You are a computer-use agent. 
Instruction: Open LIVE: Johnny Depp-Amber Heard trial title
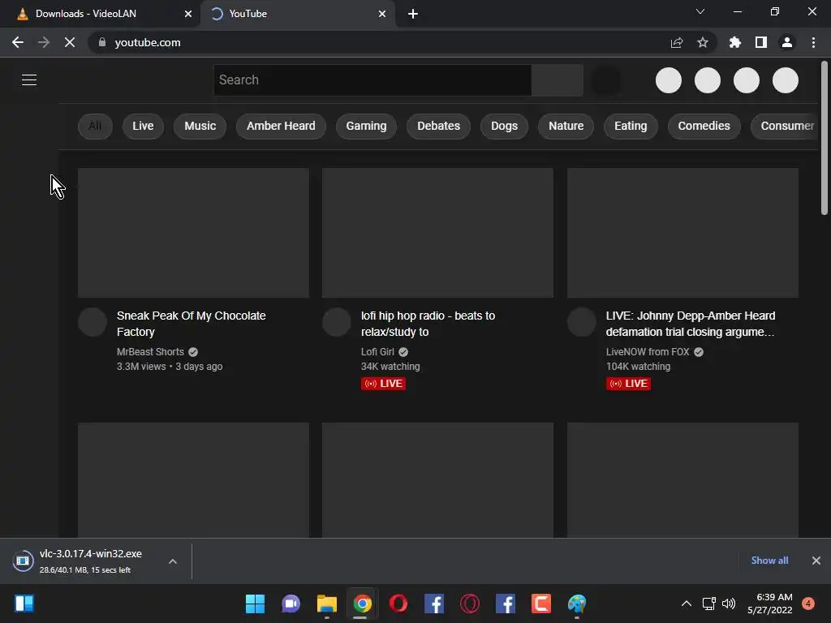point(691,324)
